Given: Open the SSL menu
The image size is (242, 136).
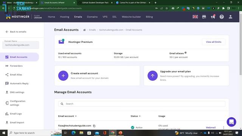Looking at the screenshot, I should click(x=115, y=17).
